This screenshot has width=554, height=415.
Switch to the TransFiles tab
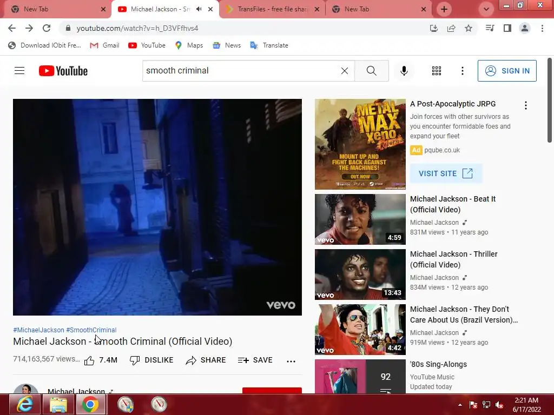pos(272,9)
